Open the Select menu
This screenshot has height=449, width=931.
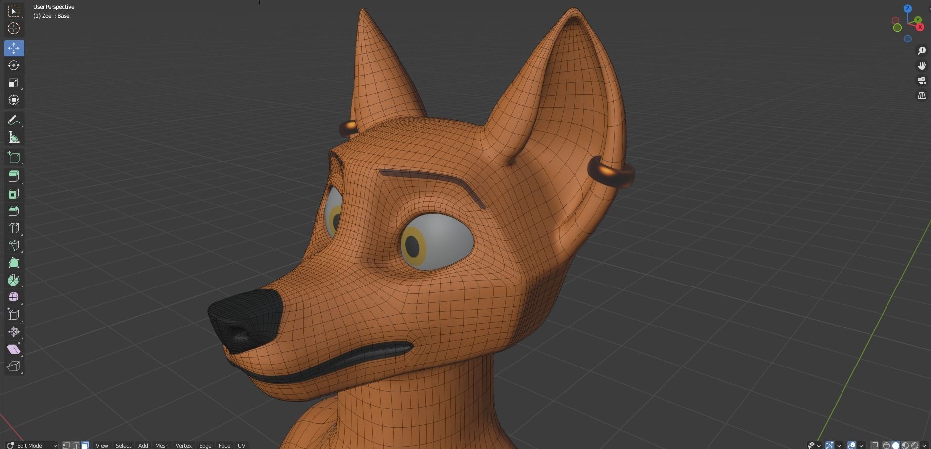pyautogui.click(x=123, y=445)
